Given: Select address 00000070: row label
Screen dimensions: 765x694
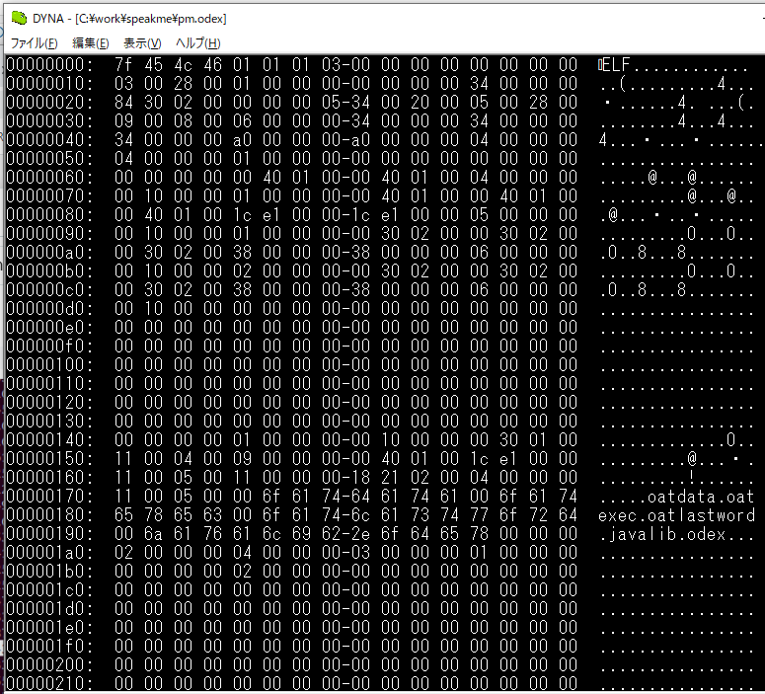Looking at the screenshot, I should tap(49, 195).
